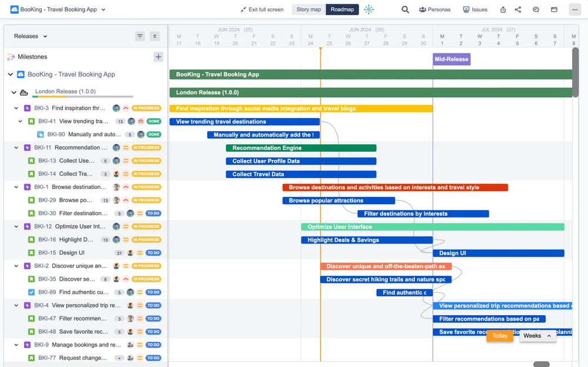588x367 pixels.
Task: Open the Weeks timescale dropdown
Action: tap(537, 336)
